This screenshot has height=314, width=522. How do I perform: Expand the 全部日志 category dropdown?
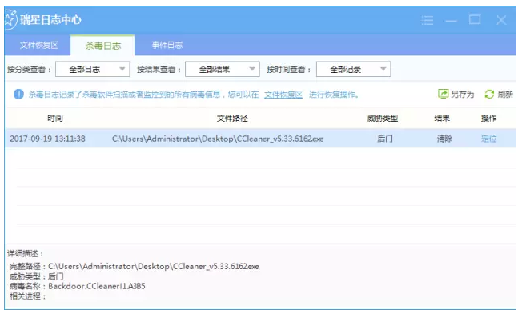[x=93, y=69]
